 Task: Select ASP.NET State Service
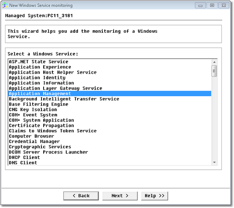(x=110, y=62)
